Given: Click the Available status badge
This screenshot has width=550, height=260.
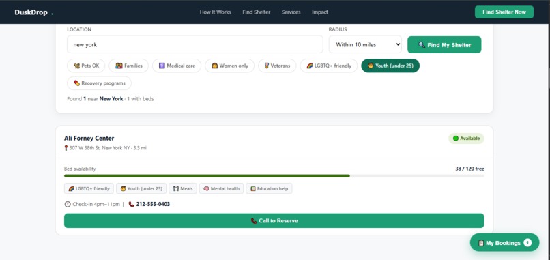Looking at the screenshot, I should 466,139.
